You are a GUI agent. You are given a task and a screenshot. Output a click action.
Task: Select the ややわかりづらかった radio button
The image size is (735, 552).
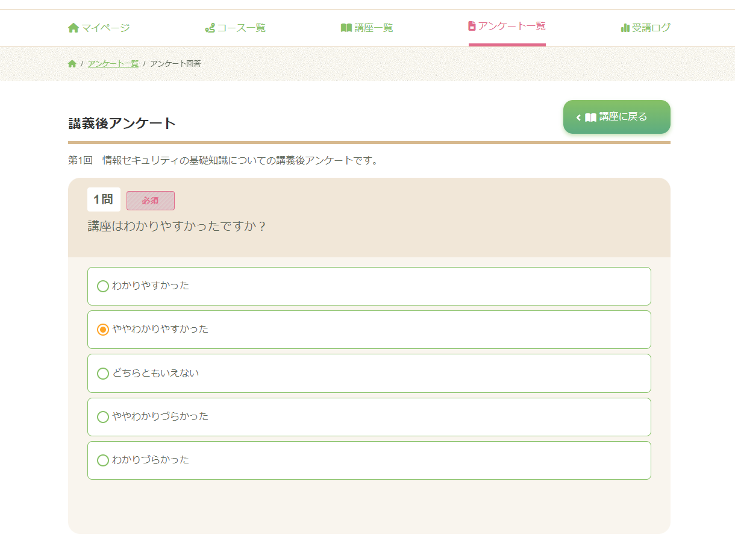click(x=103, y=417)
